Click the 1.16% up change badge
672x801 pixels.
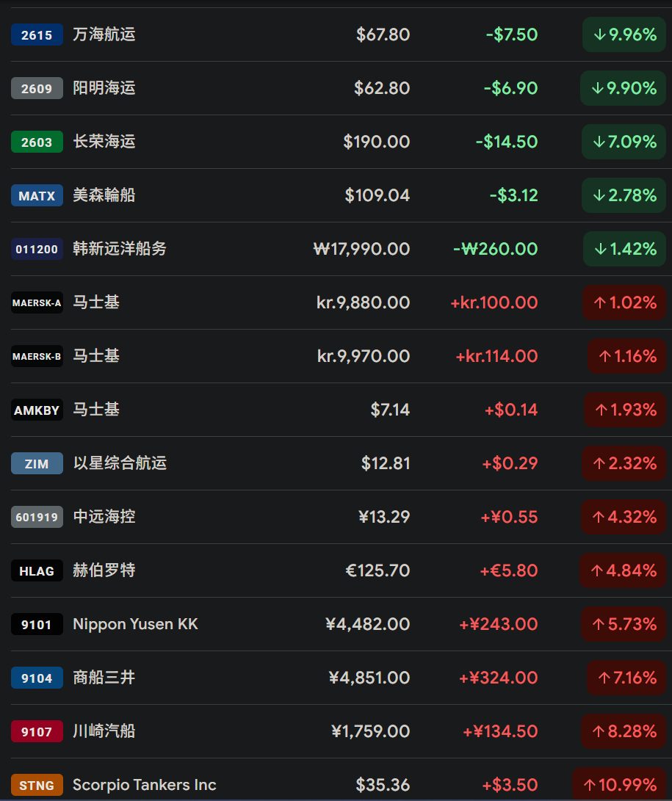tap(627, 357)
